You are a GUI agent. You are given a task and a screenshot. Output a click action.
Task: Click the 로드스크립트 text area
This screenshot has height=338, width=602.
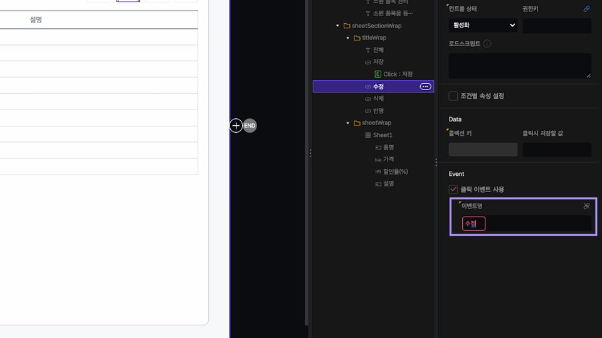(x=520, y=66)
